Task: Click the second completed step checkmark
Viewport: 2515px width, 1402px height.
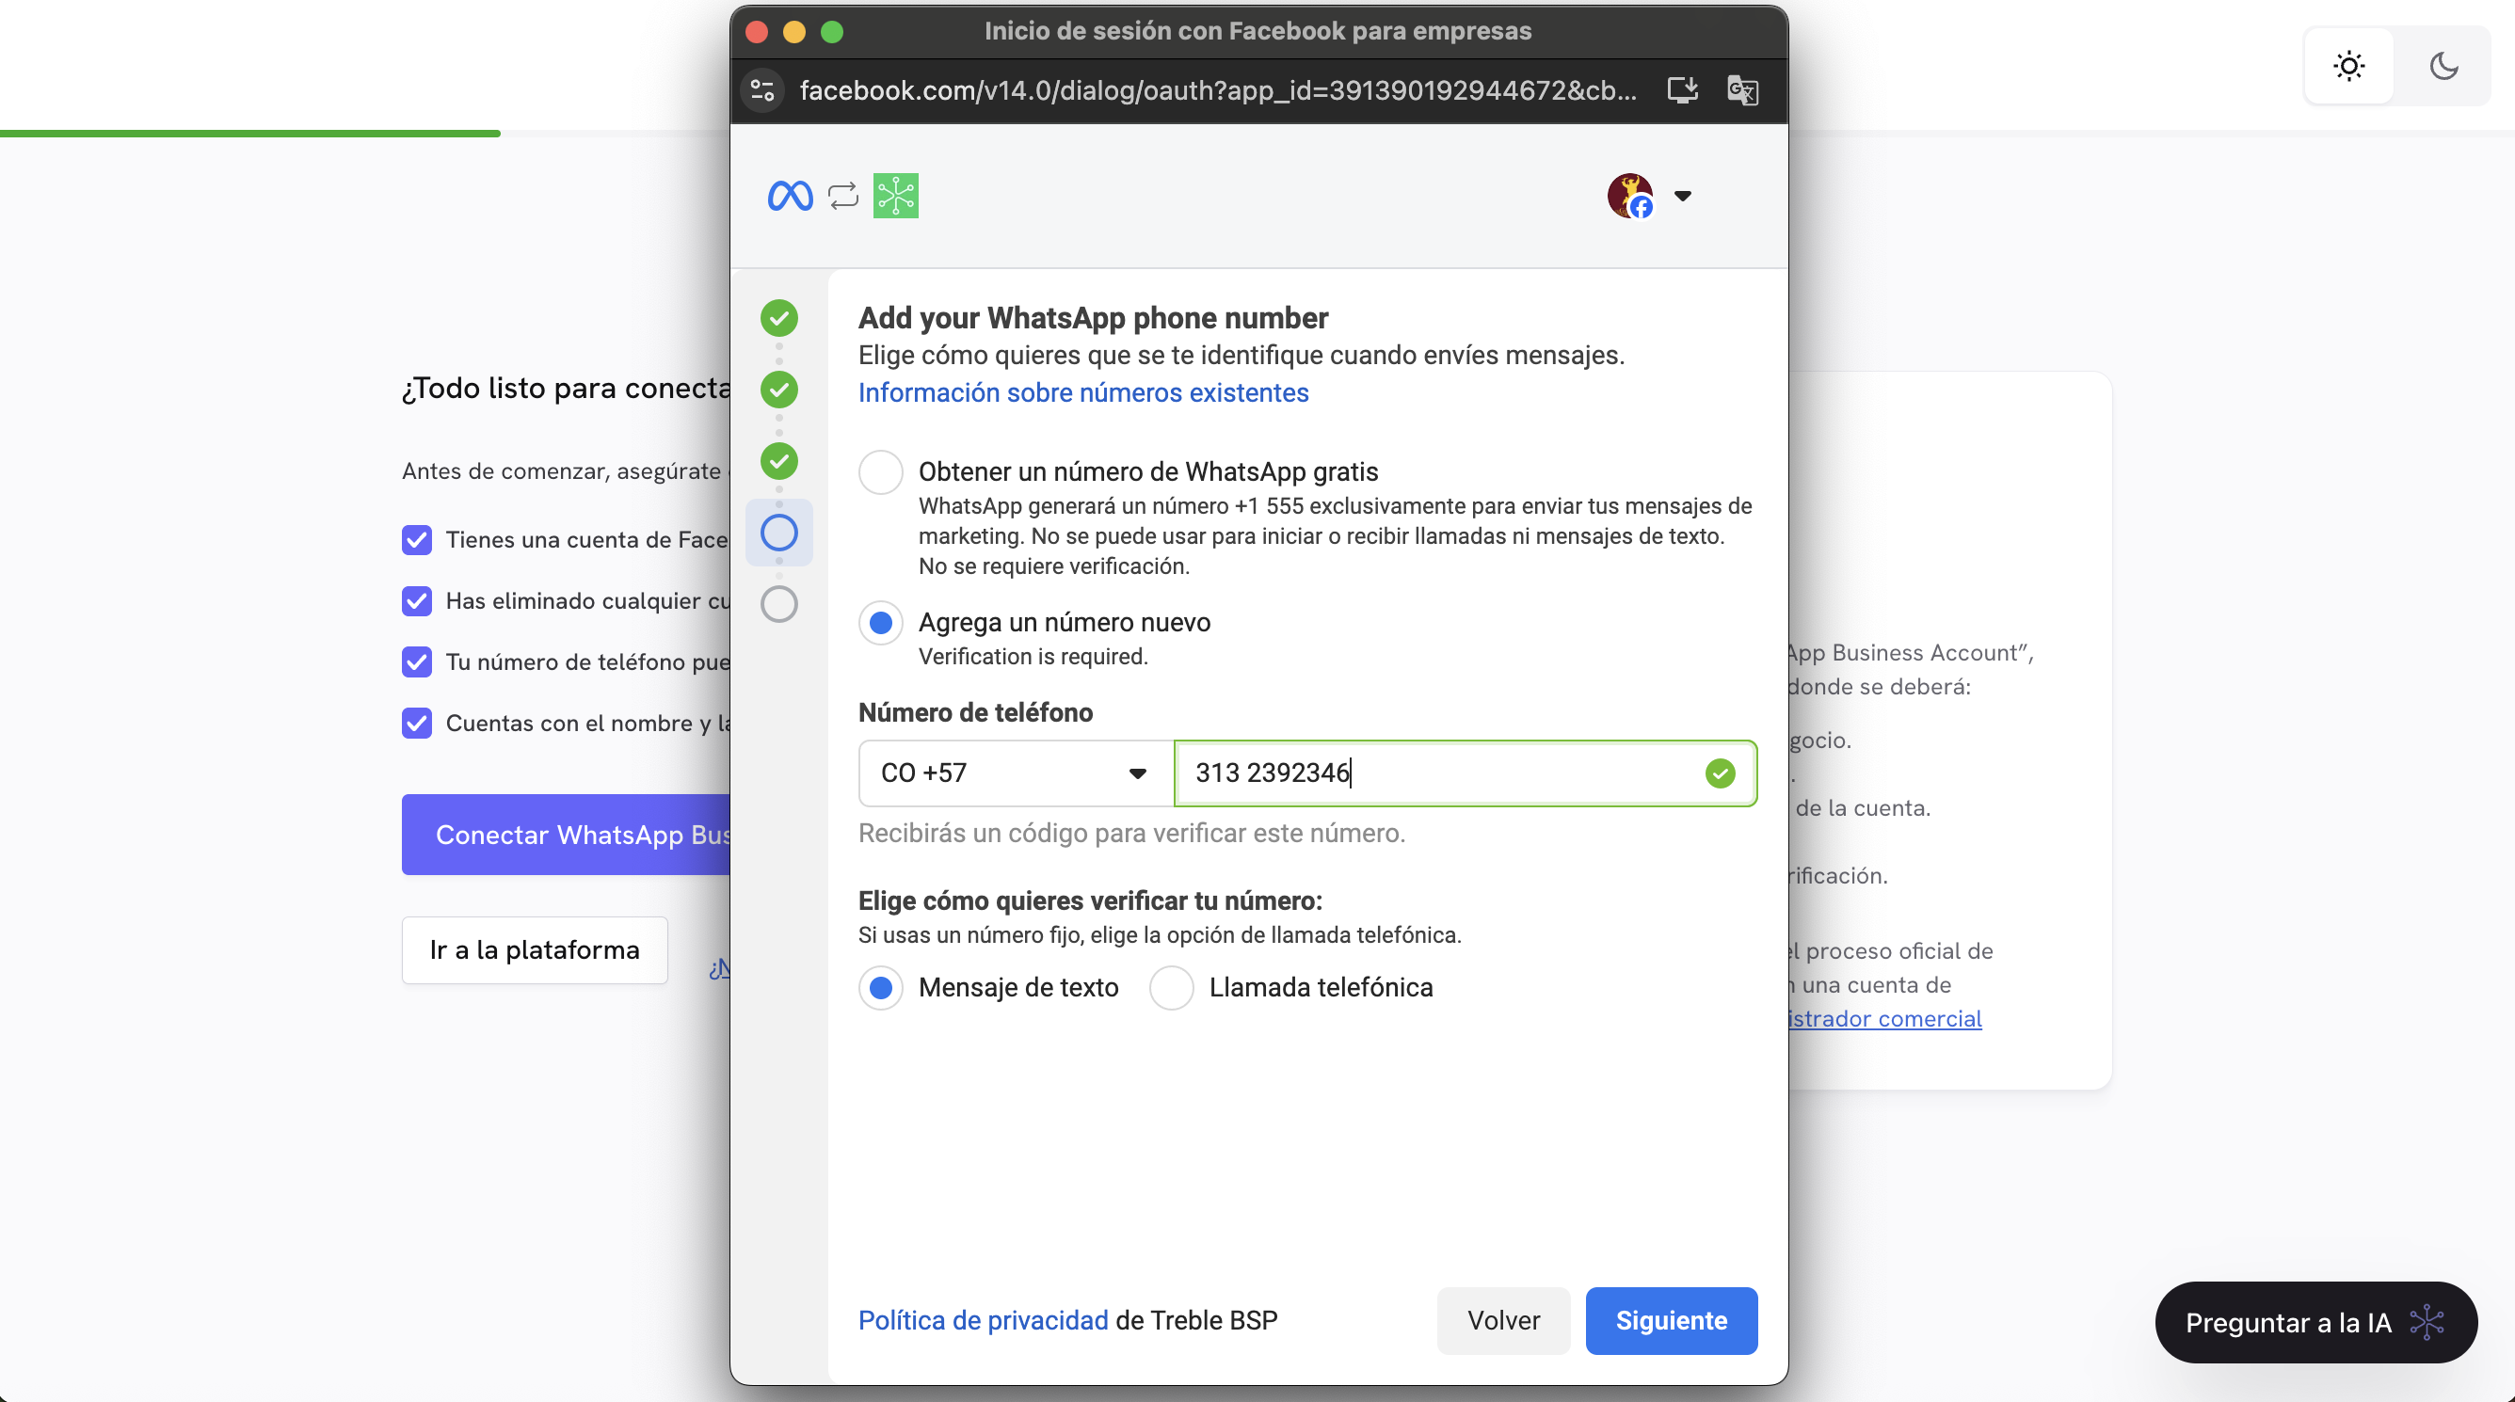Action: (779, 390)
